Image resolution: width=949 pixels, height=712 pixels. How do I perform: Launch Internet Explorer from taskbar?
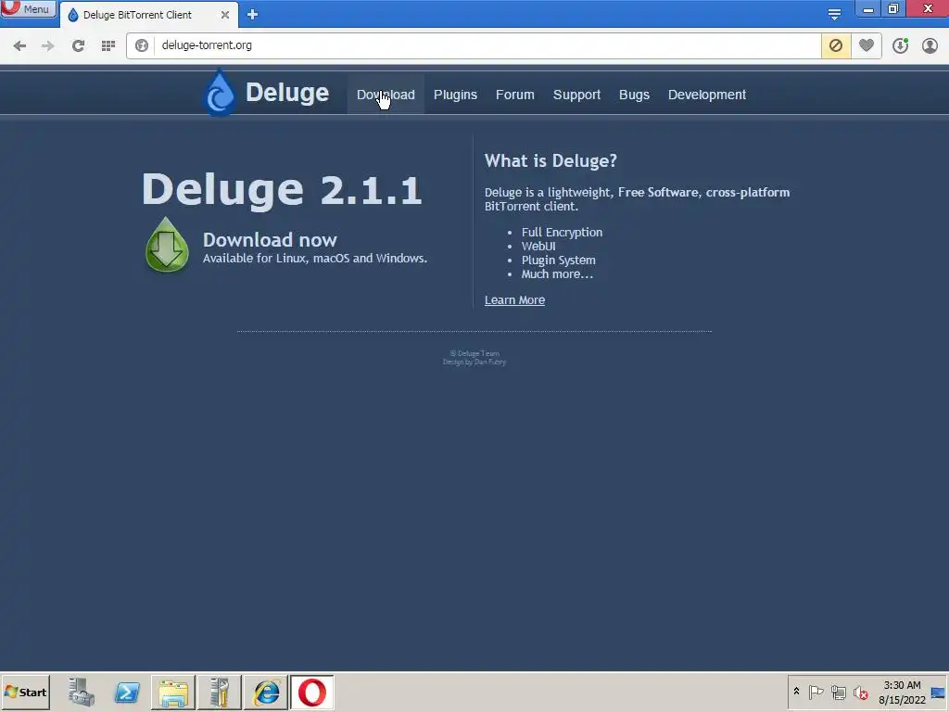266,692
